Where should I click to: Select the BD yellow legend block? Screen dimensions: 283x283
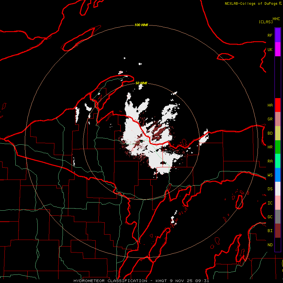(278, 133)
